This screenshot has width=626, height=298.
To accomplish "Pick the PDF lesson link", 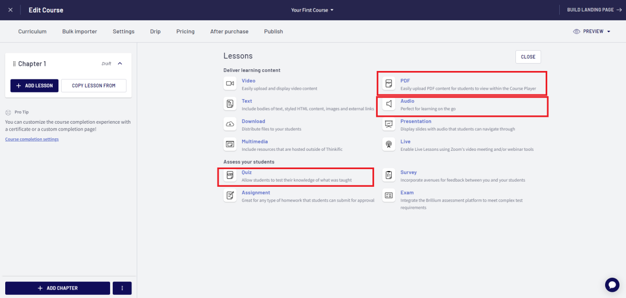I will coord(405,81).
